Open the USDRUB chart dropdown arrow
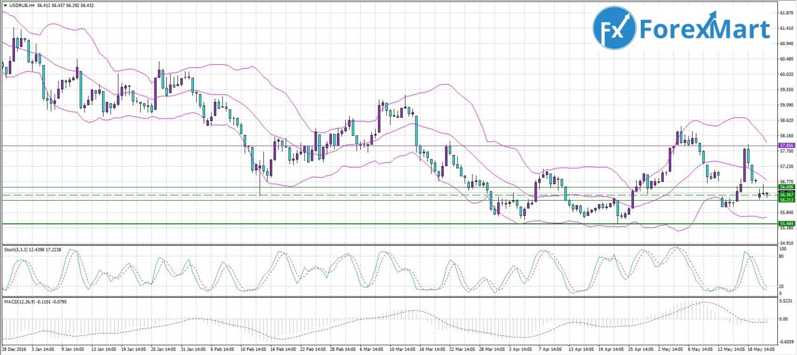797x355 pixels. (5, 5)
